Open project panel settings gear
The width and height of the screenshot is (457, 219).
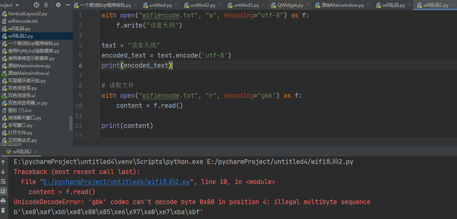(x=58, y=5)
